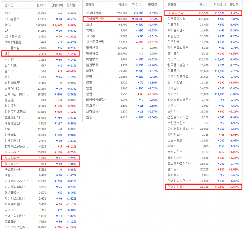
Task: Click the 형지I&C stock name
Action: [x=10, y=164]
